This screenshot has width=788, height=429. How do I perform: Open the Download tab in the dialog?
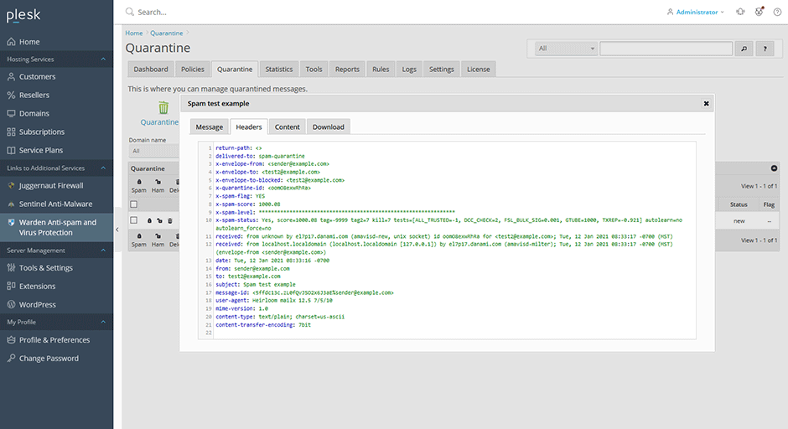328,127
